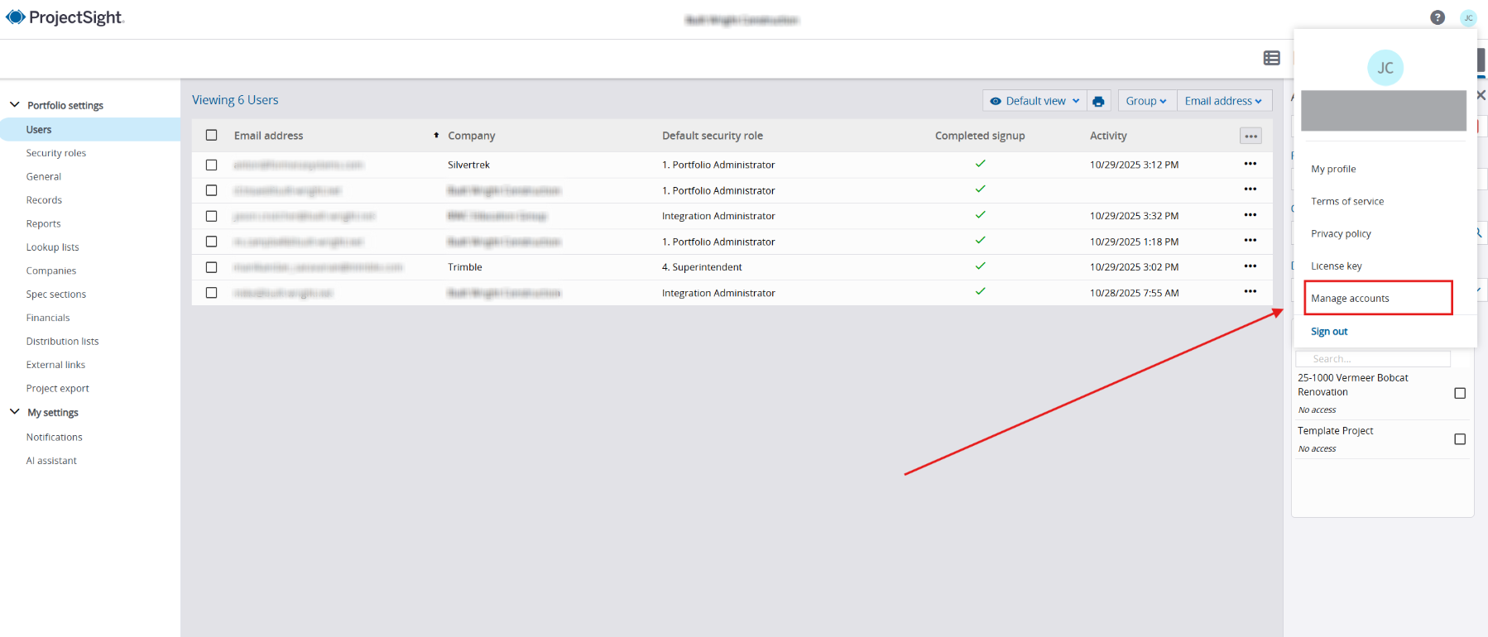Click checkmark in Silvertrek row
This screenshot has height=637, width=1488.
tap(980, 164)
